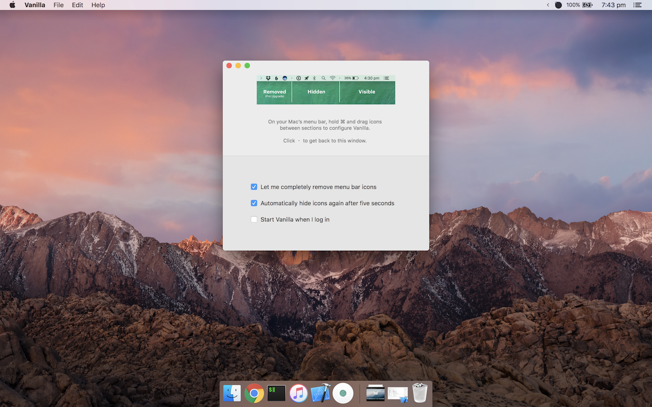Open the Edit menu

point(77,5)
